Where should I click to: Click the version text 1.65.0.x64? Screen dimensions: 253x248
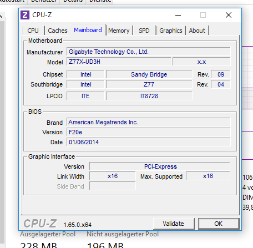77,225
